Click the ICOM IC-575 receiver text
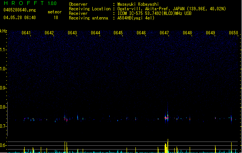Screen dimensions: 242x153 pyautogui.click(x=155, y=13)
